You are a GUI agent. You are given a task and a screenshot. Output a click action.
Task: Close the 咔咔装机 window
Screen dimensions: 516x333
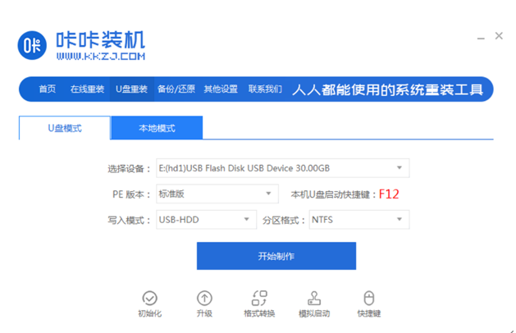499,35
